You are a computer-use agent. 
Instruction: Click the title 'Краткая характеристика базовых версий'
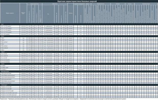click(x=77, y=1)
